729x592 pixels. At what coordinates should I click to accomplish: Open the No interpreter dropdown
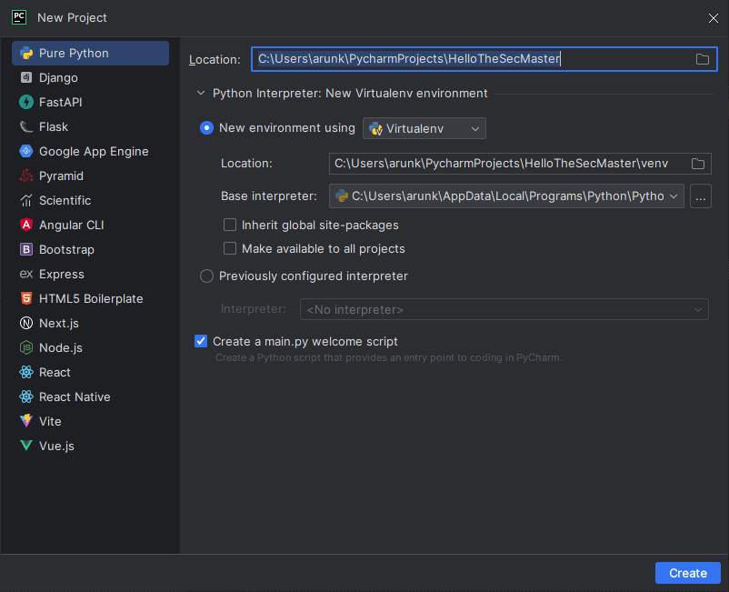click(504, 309)
